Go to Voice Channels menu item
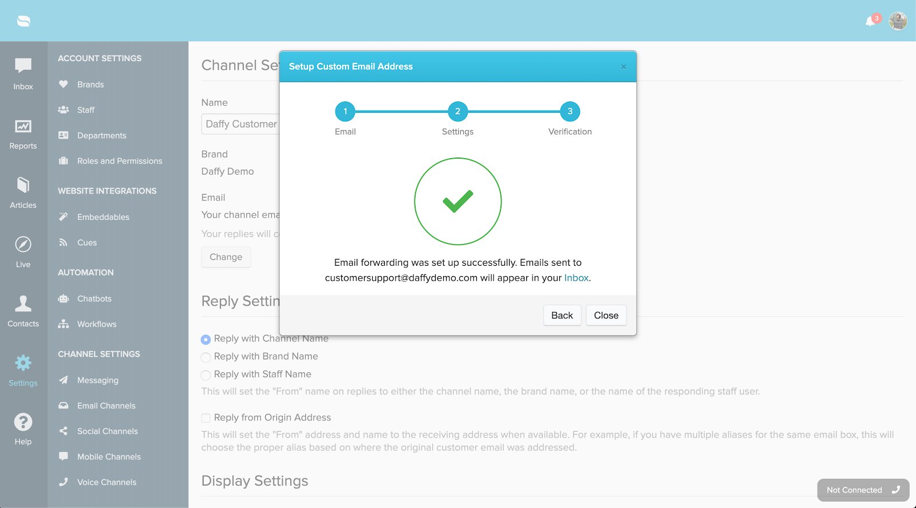 (x=107, y=482)
